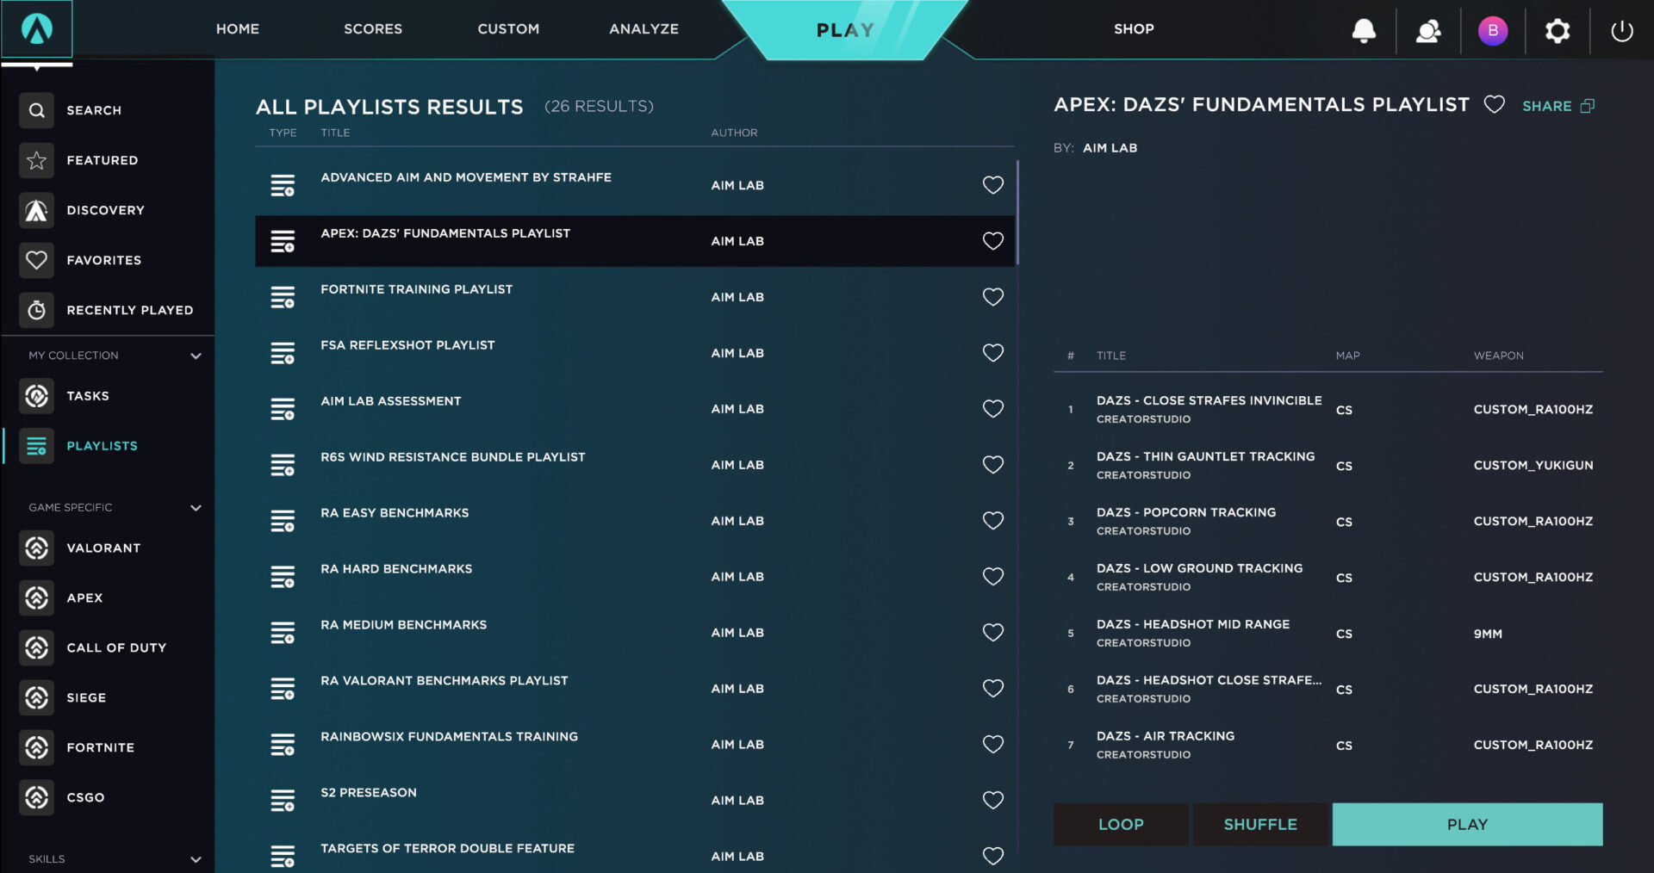Select Valorant game-specific icon

[x=37, y=548]
